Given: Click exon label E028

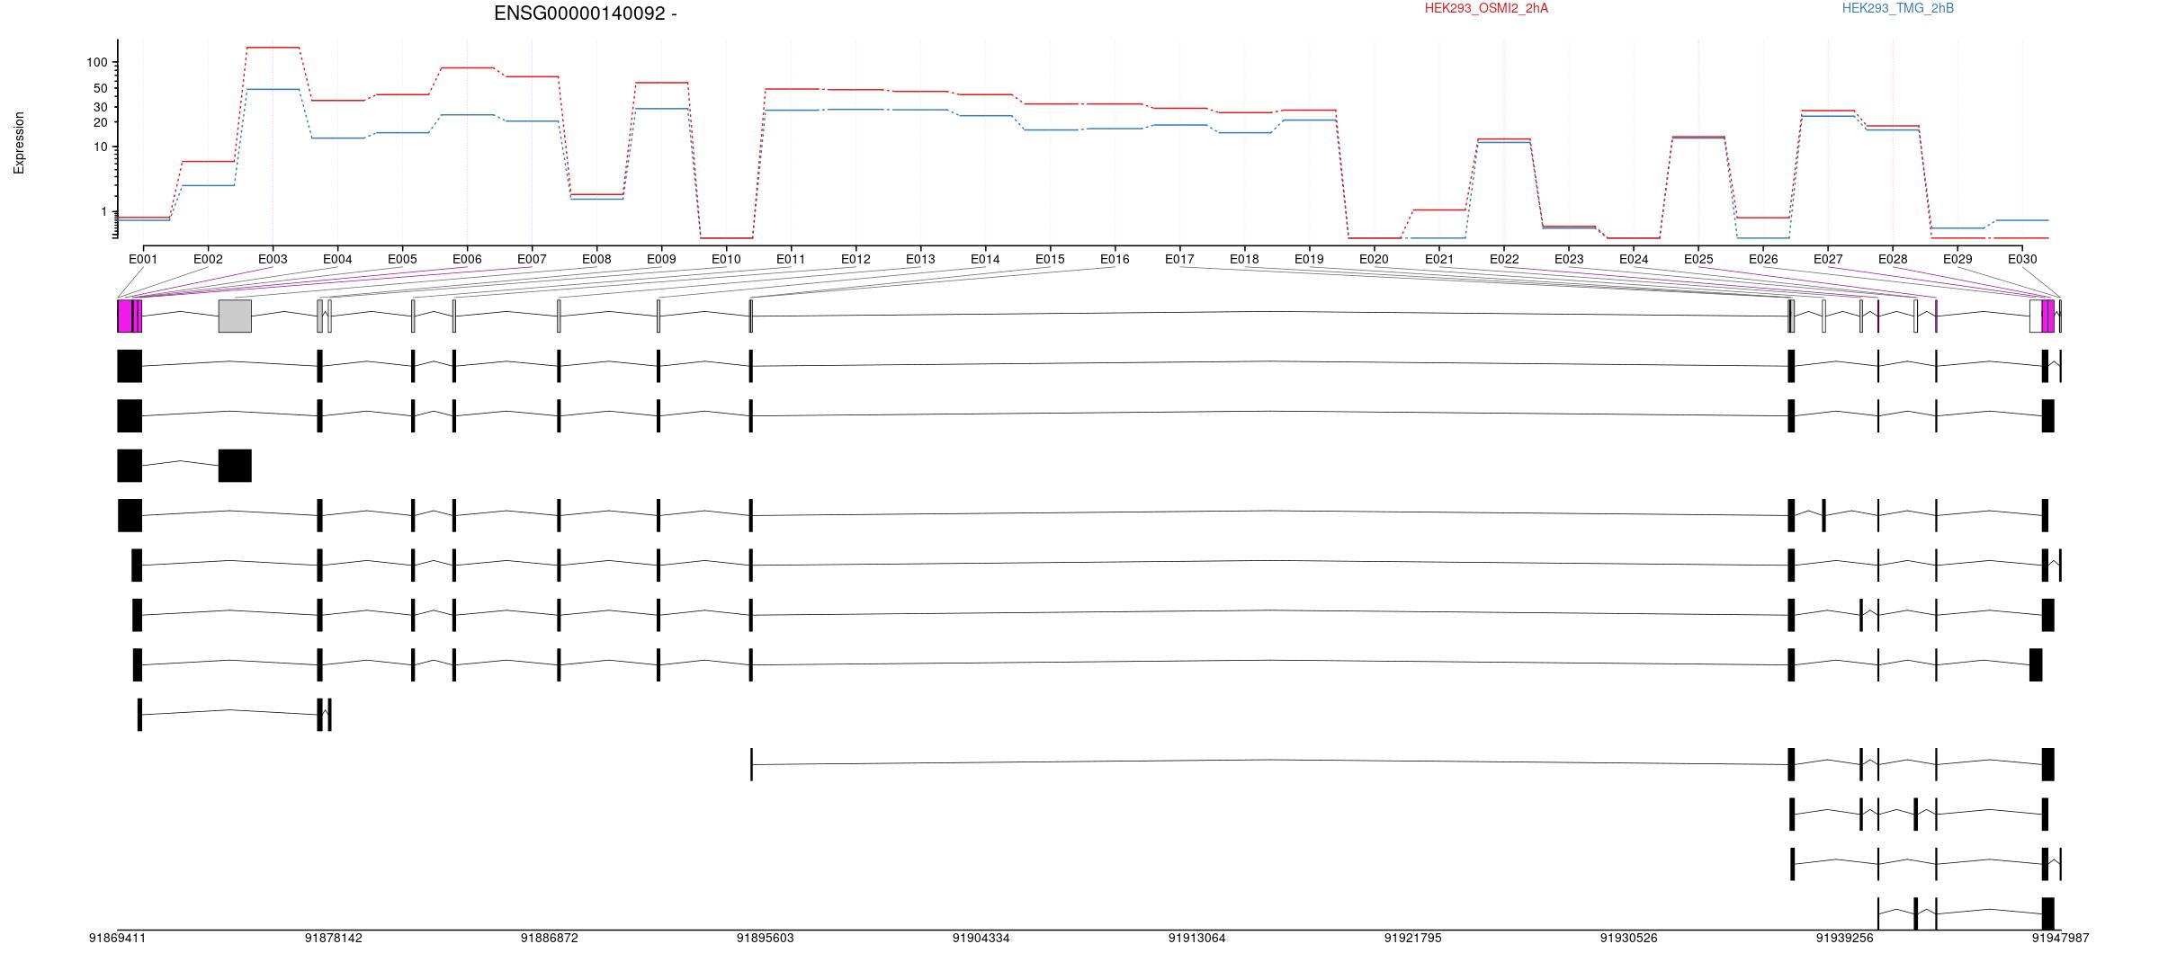Looking at the screenshot, I should (x=1893, y=259).
